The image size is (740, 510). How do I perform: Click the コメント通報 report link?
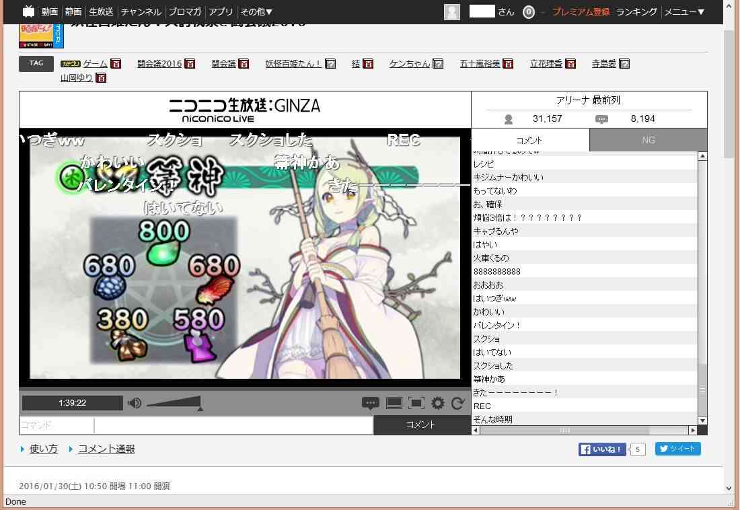(x=106, y=449)
